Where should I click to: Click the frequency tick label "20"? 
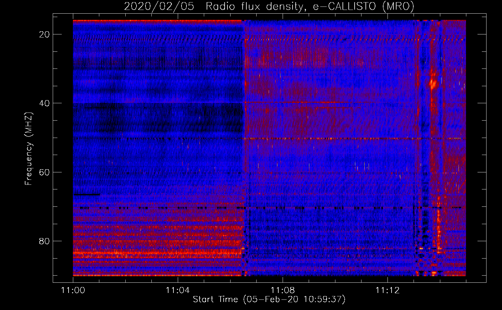click(45, 34)
